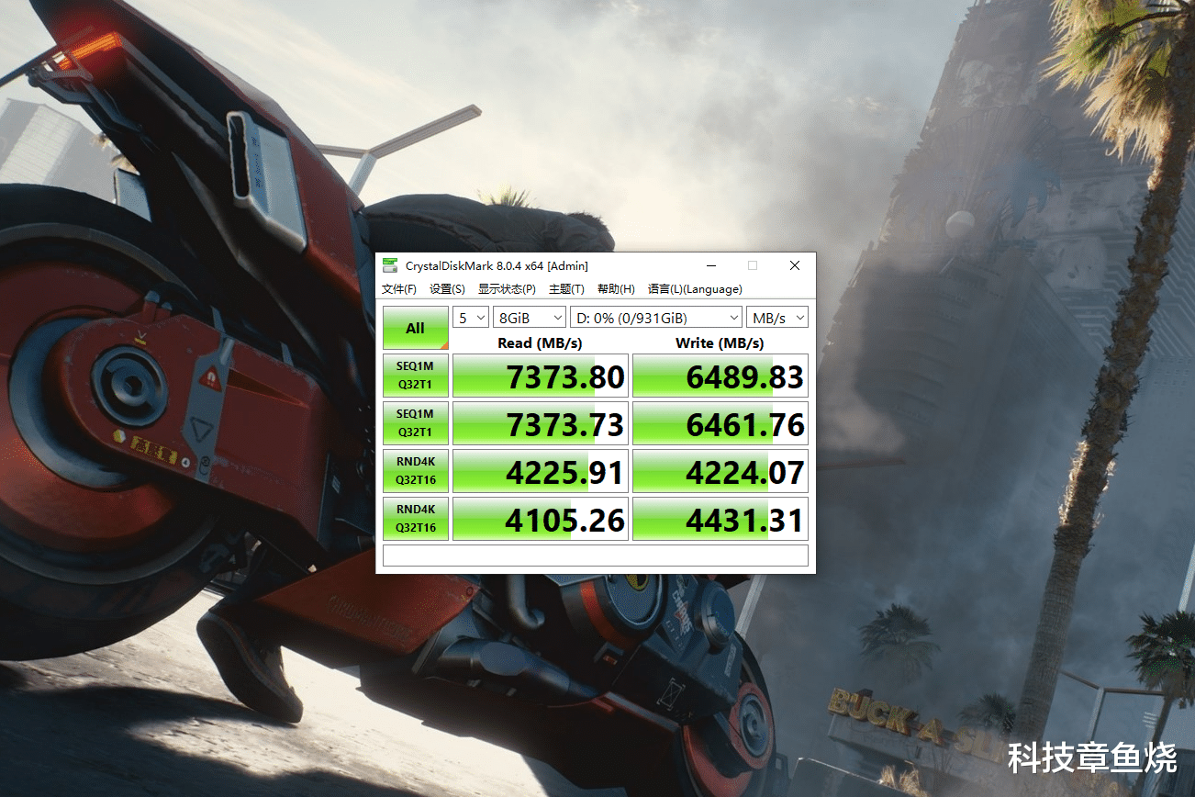Open the 设置(S) menu
1195x797 pixels.
tap(446, 288)
